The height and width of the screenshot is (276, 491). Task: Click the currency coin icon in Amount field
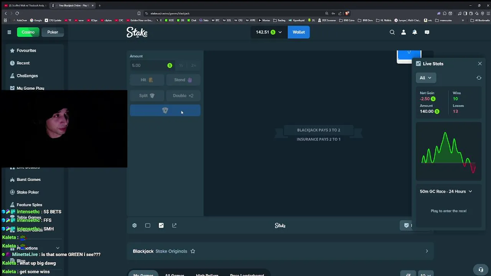pos(170,66)
